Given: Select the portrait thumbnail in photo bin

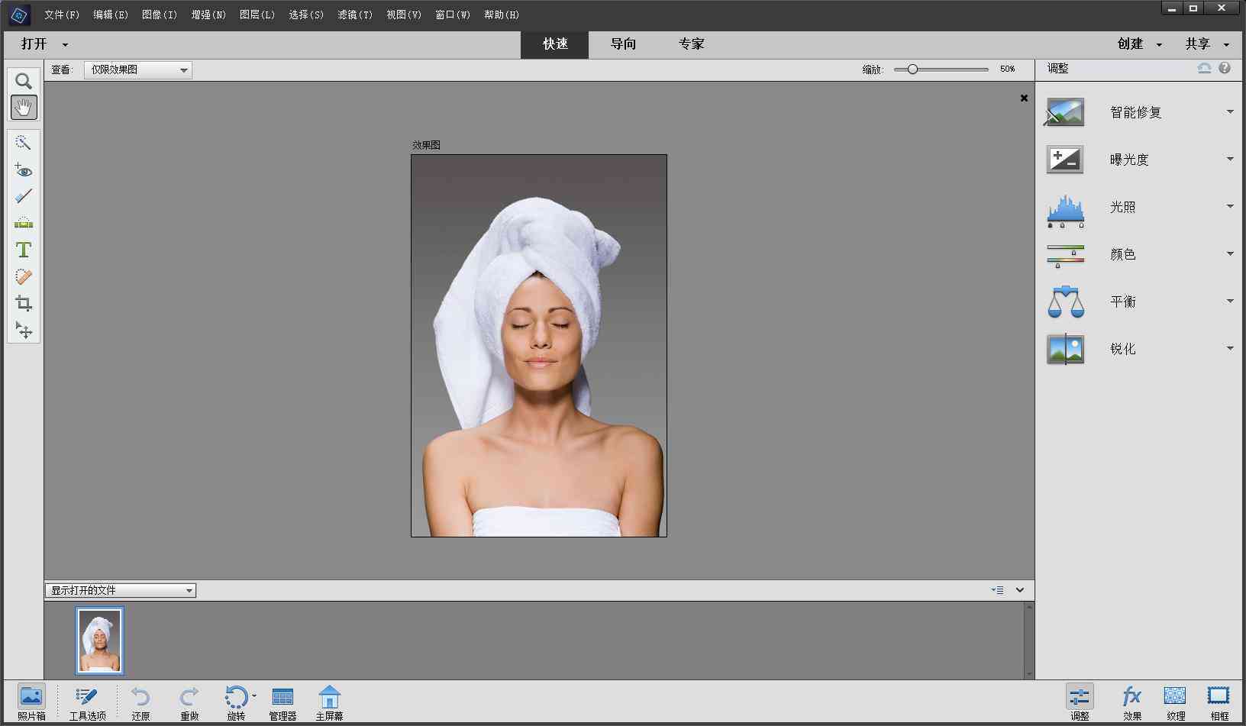Looking at the screenshot, I should [x=99, y=641].
